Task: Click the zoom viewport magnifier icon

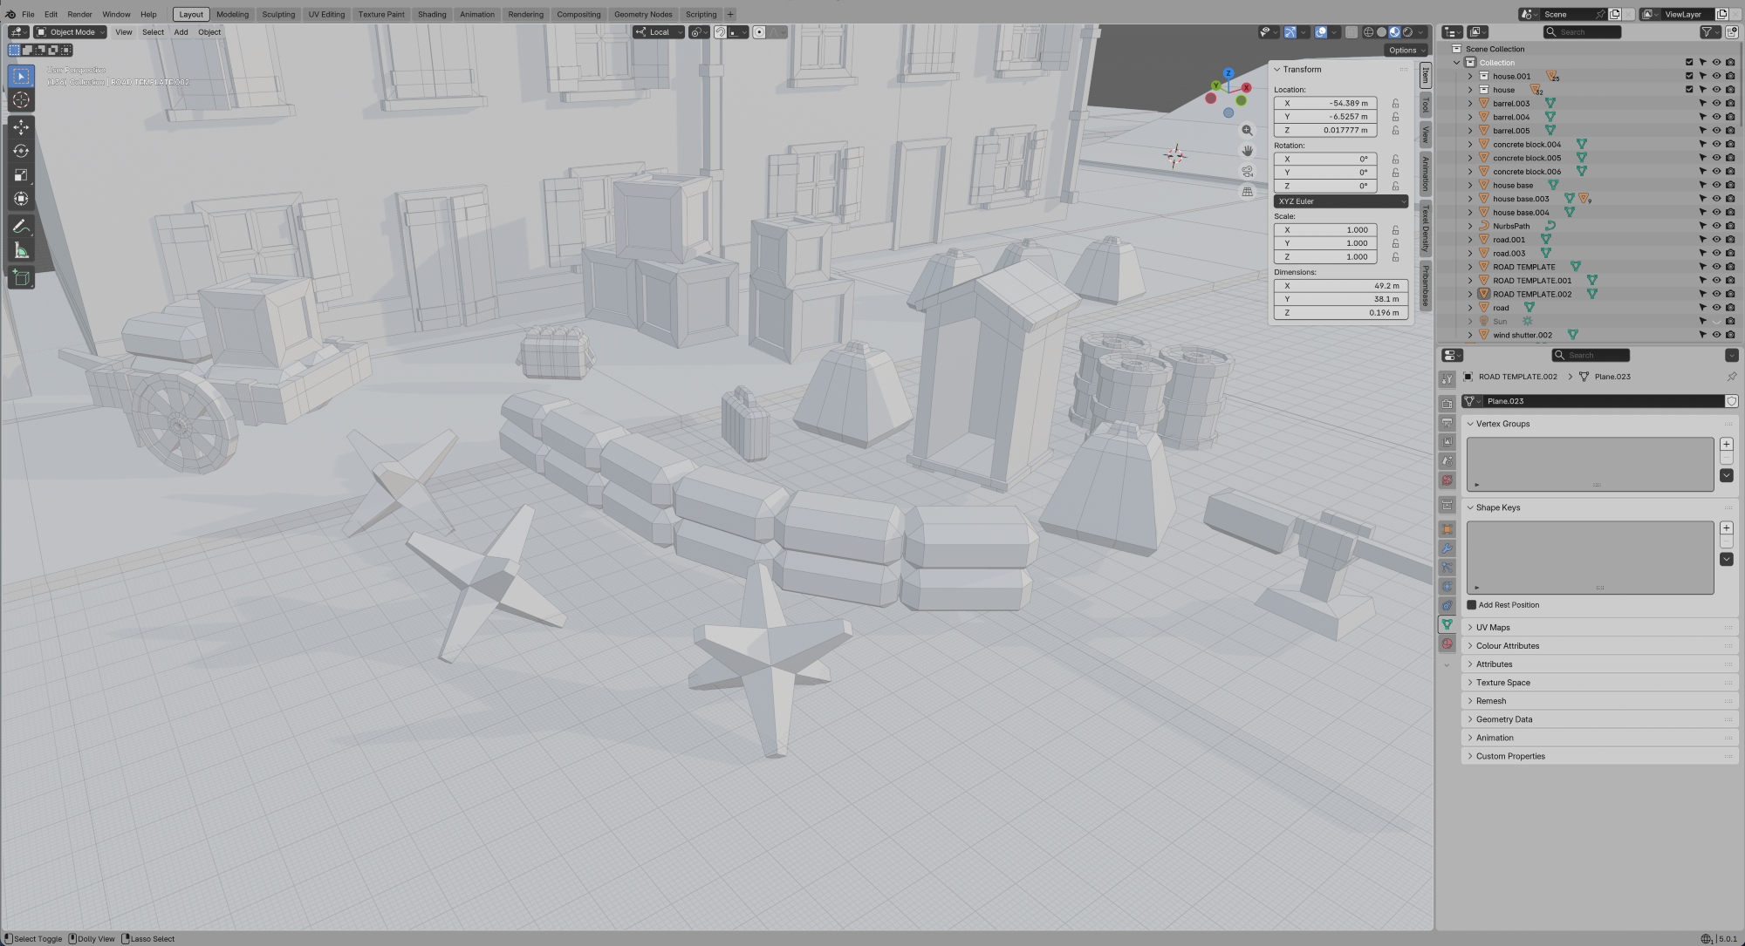Action: click(1247, 131)
